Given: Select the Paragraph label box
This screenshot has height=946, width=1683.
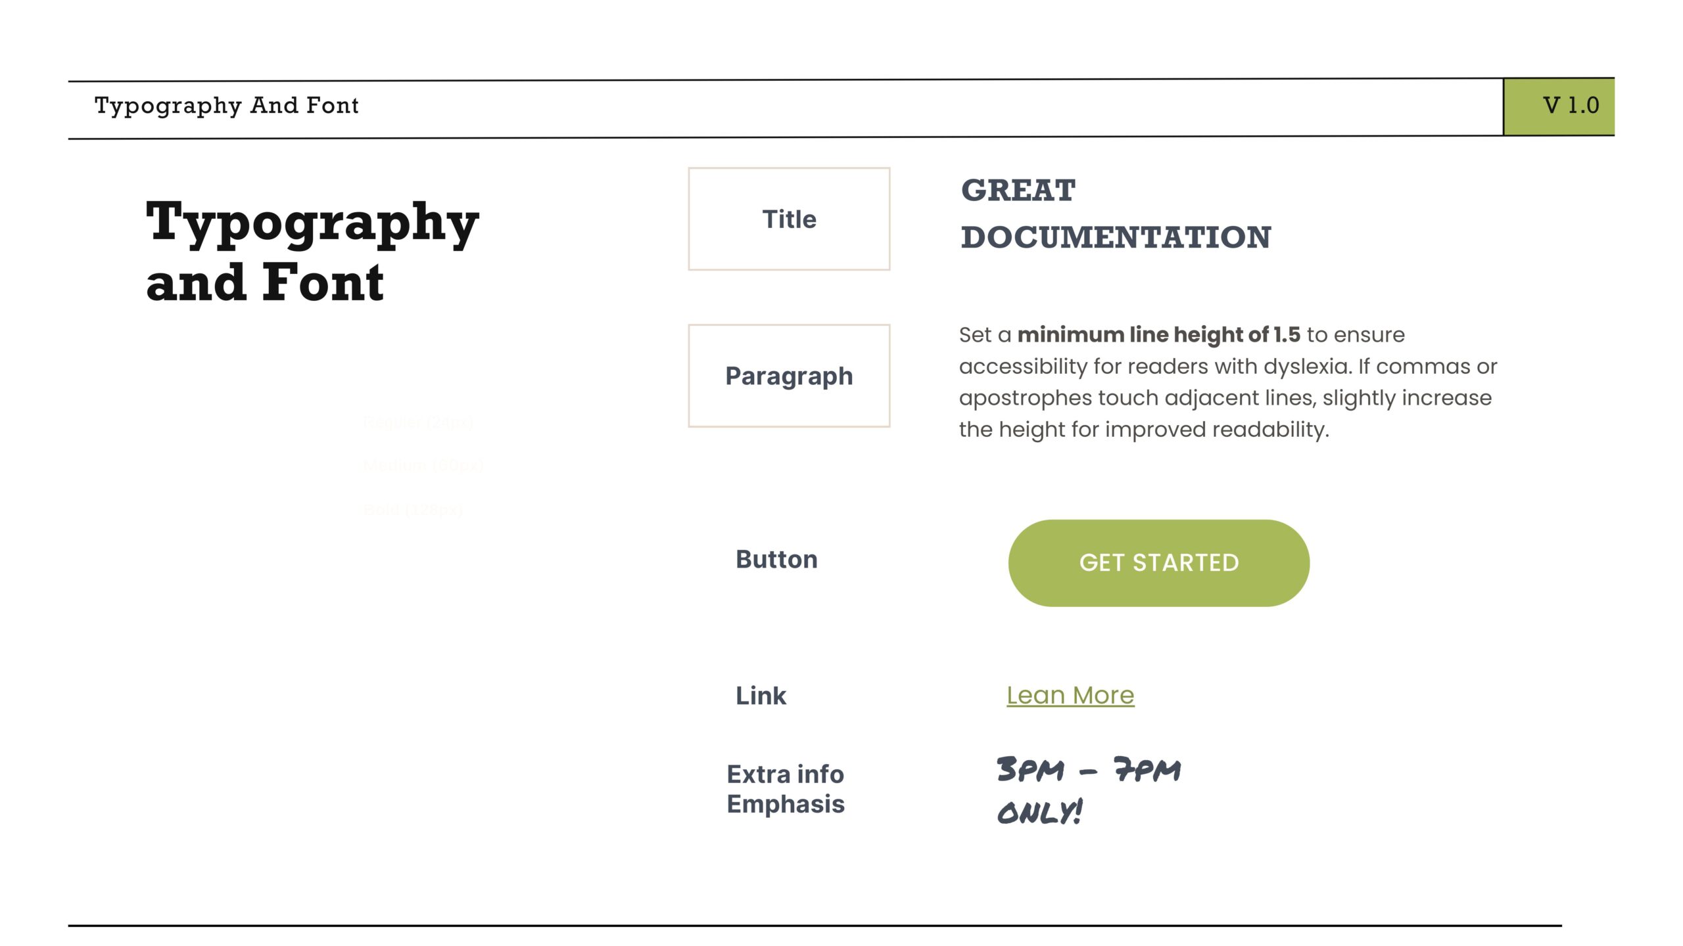Looking at the screenshot, I should click(789, 376).
